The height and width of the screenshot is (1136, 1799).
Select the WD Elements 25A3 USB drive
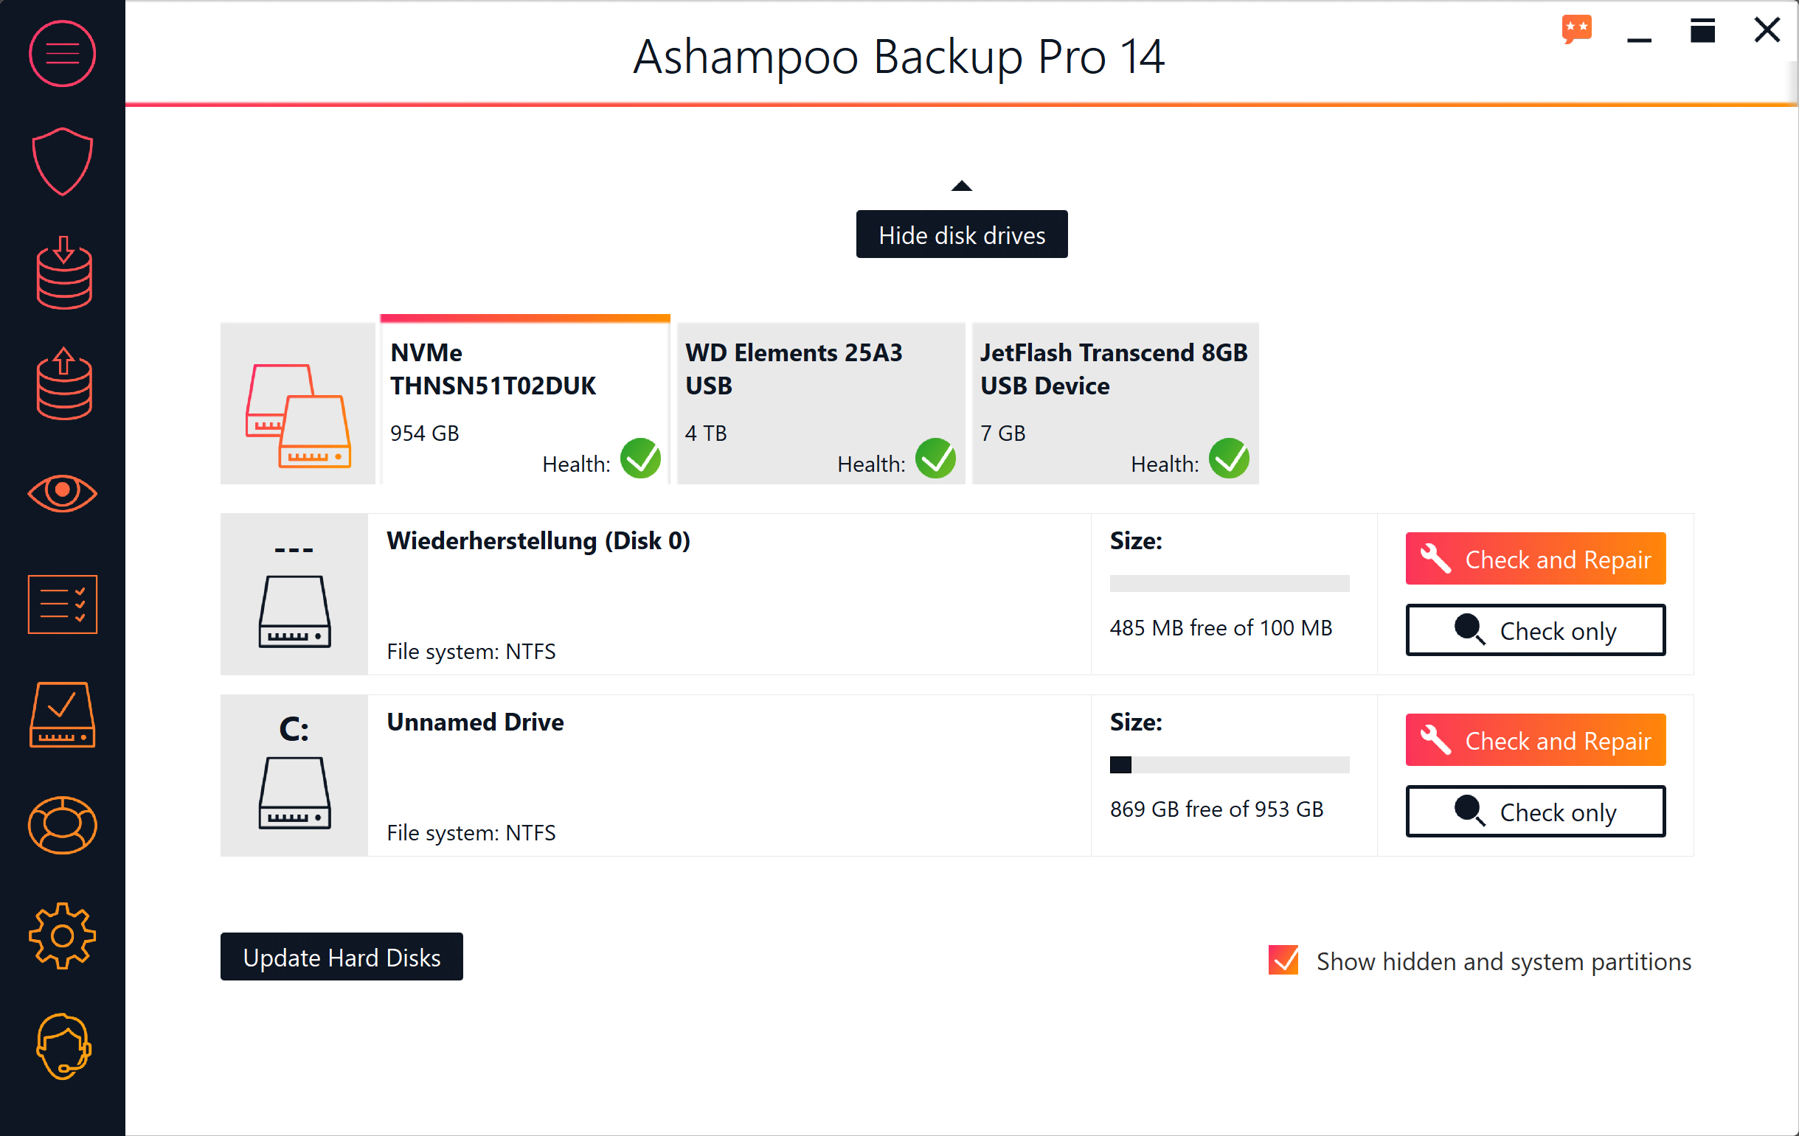coord(813,399)
